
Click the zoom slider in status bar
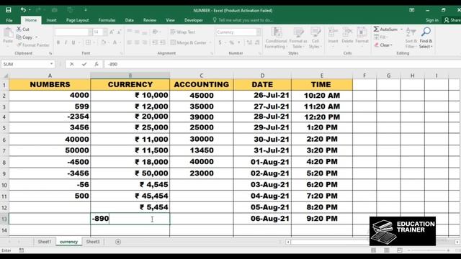pos(429,250)
